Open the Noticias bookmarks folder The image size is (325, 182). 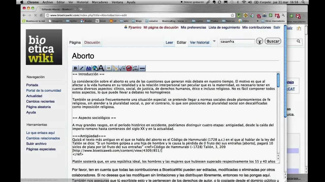point(229,21)
